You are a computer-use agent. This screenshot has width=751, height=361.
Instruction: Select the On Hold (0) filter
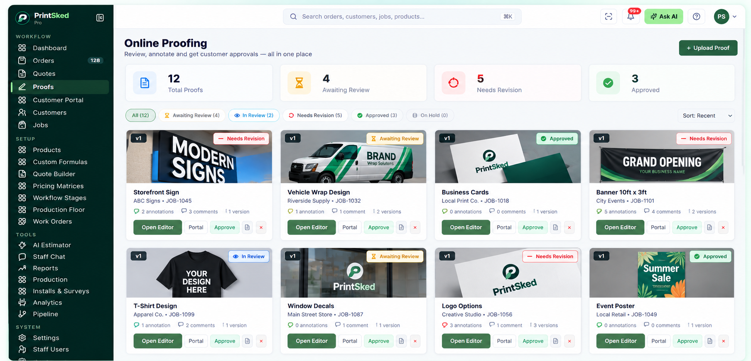pos(430,115)
